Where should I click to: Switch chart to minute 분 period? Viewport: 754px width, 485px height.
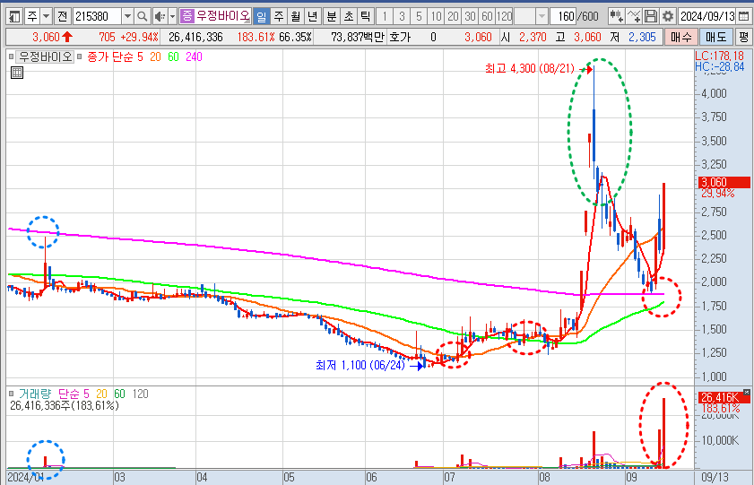coord(332,17)
